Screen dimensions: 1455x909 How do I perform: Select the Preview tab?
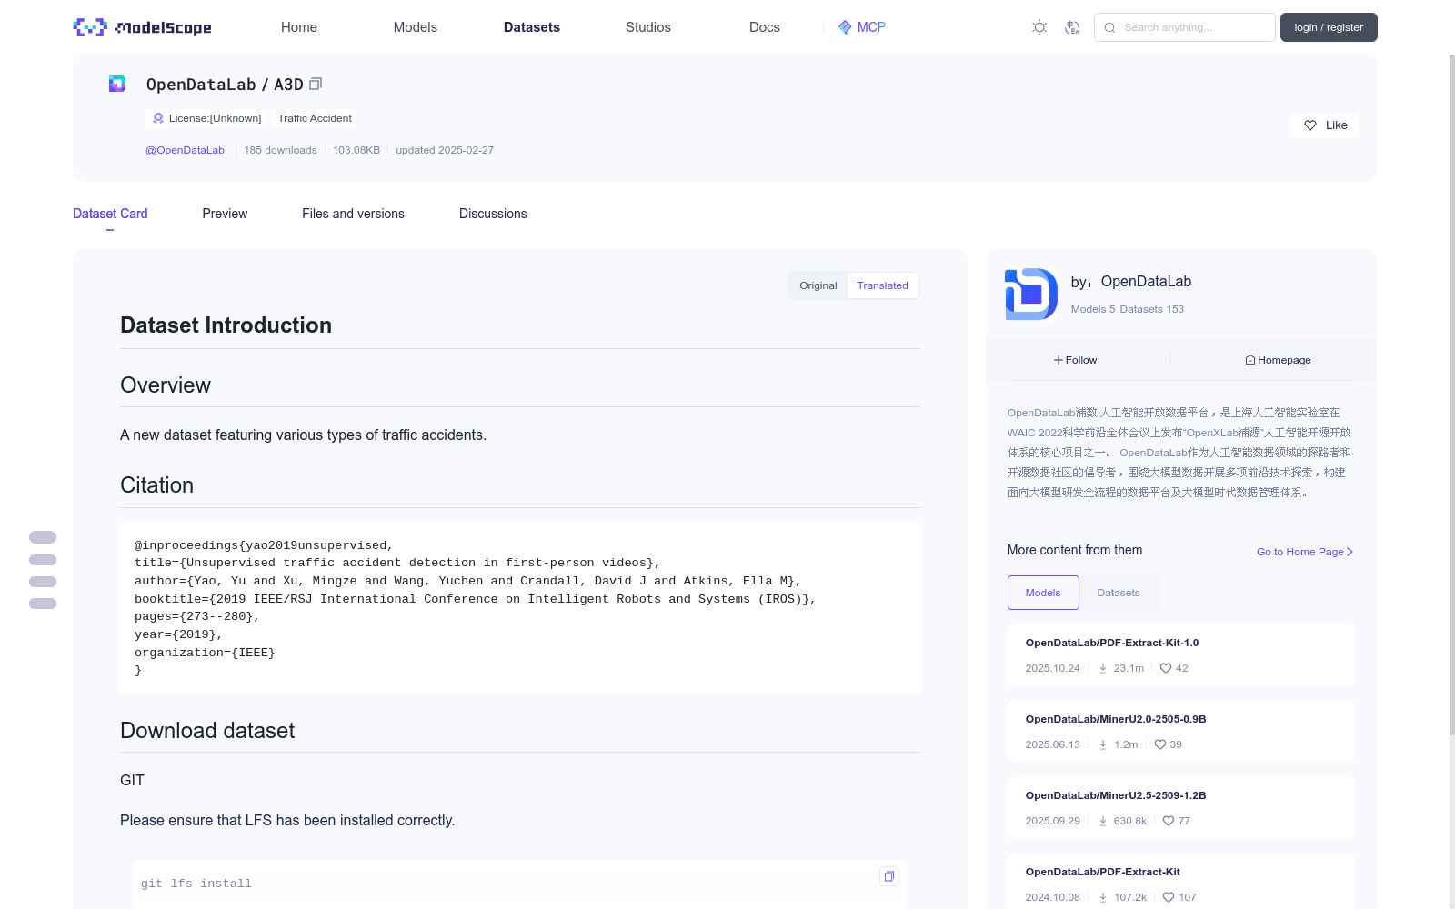(x=225, y=214)
